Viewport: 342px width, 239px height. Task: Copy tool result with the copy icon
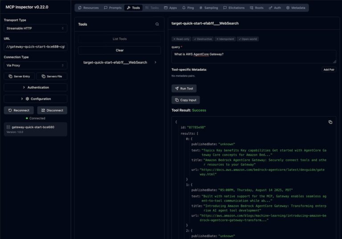coord(330,122)
